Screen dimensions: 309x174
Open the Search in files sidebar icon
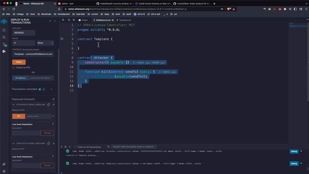pos(4,37)
